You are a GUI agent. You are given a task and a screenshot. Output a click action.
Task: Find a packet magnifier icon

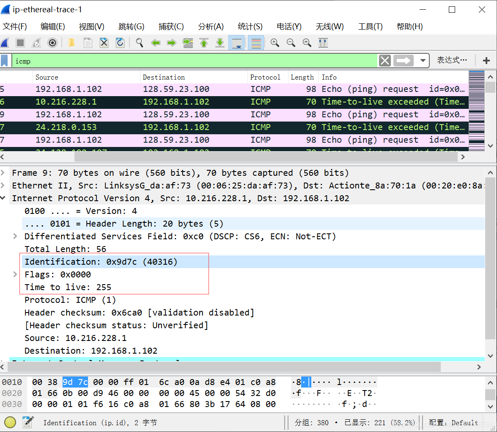tap(140, 42)
